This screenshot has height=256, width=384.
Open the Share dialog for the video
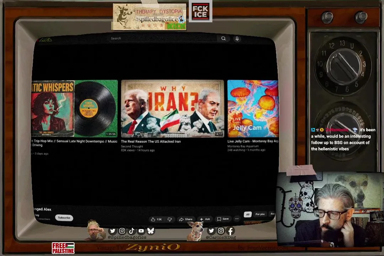[186, 219]
